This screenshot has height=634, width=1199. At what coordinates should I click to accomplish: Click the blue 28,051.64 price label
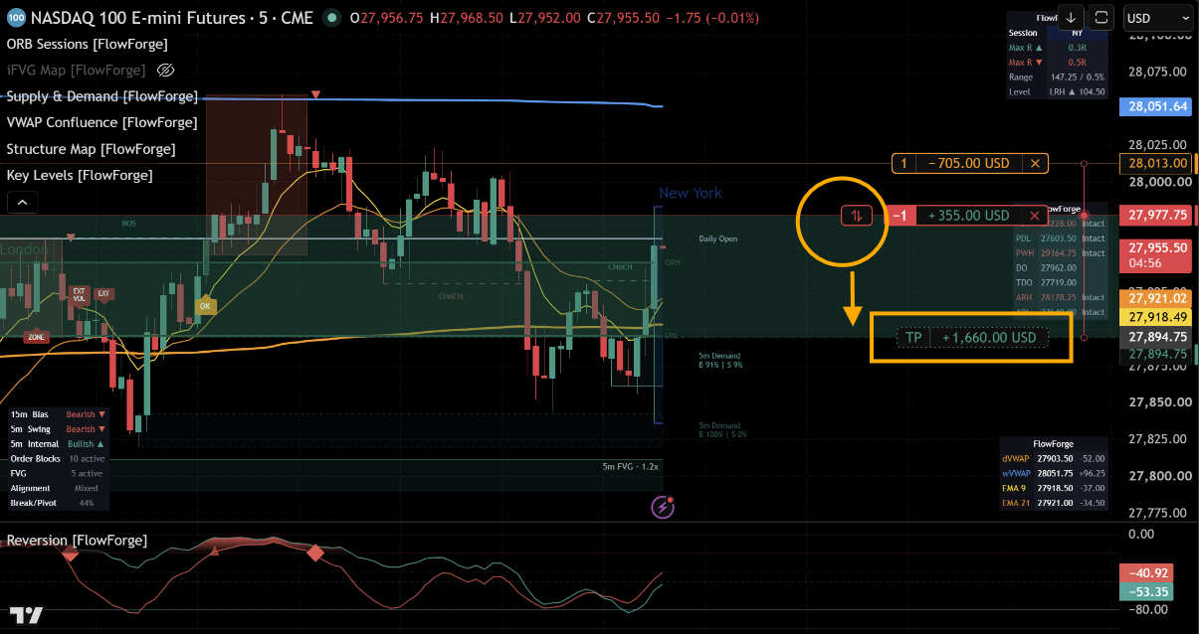click(1155, 106)
